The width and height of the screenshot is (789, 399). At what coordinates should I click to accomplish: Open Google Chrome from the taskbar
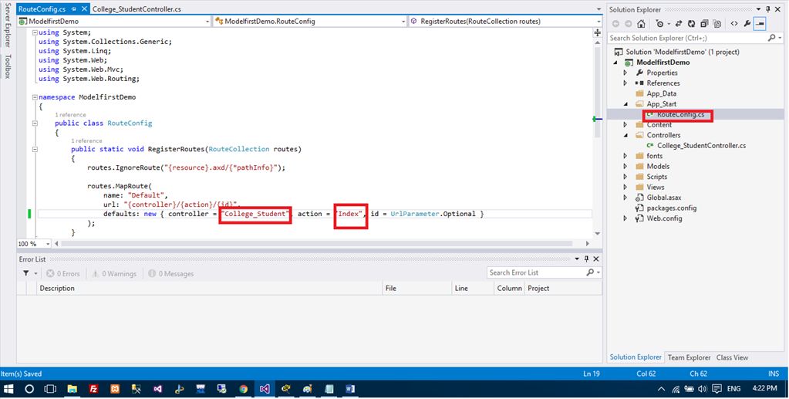(x=244, y=389)
